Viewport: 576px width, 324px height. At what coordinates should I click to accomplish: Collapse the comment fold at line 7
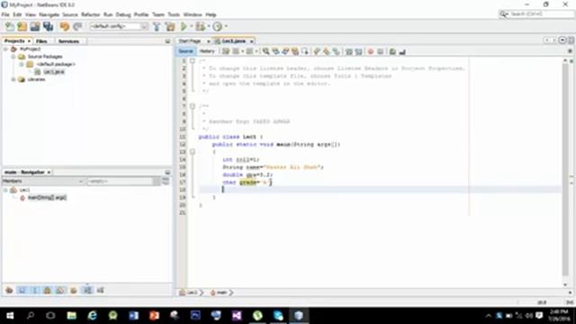click(192, 106)
